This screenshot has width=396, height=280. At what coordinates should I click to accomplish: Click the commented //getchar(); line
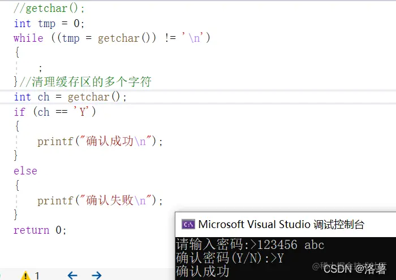49,8
